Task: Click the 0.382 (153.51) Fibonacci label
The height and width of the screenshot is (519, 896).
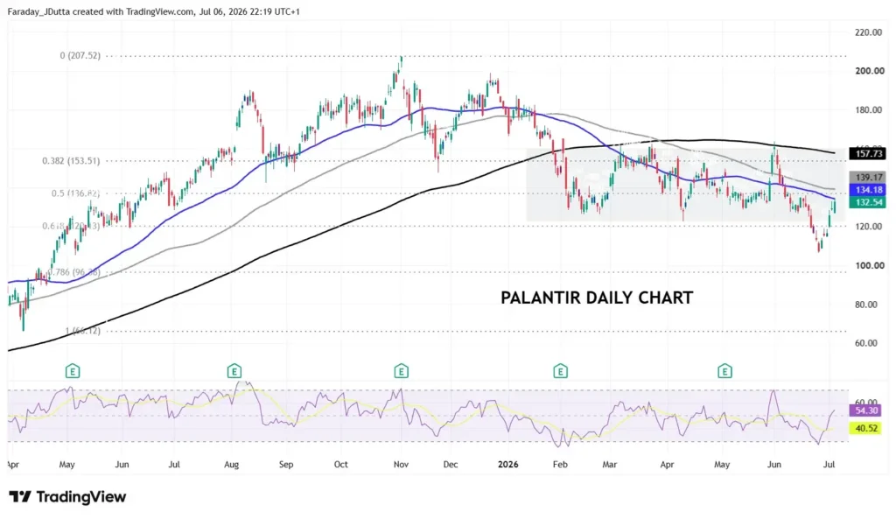Action: (71, 161)
